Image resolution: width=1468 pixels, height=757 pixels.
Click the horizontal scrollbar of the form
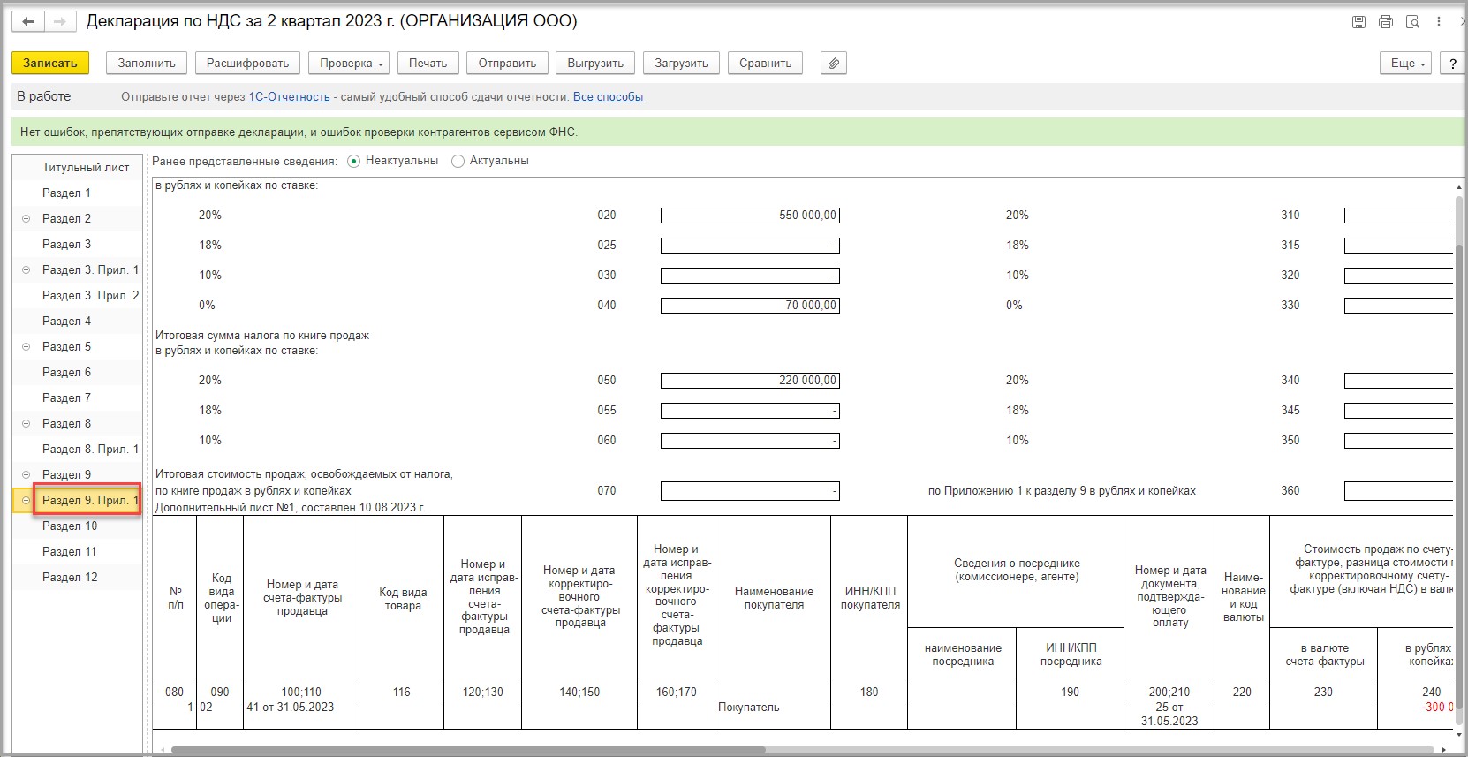[x=468, y=751]
